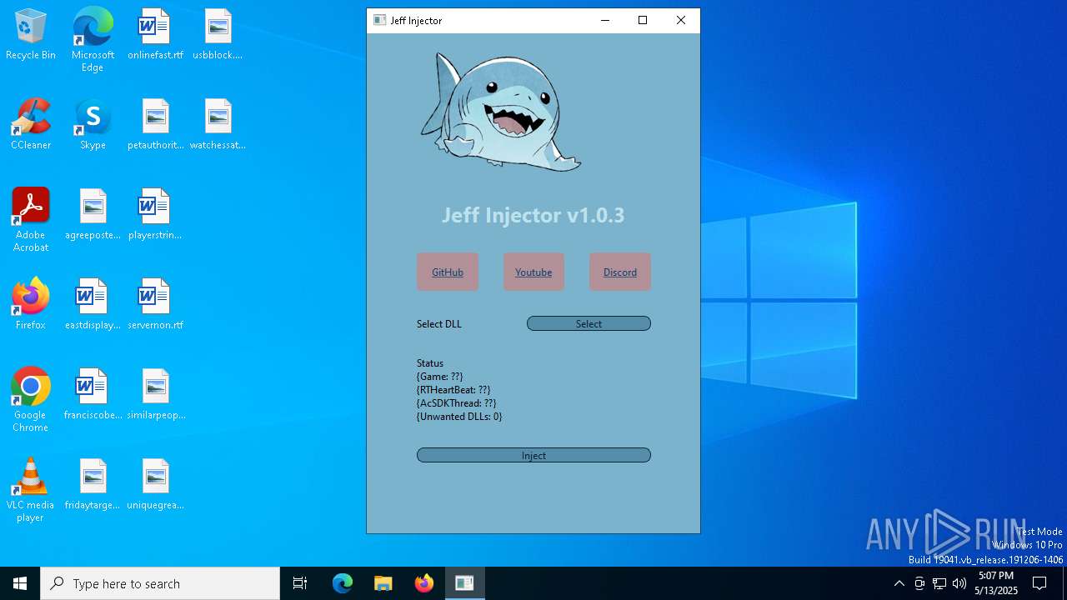Click the Jeff Injector v1.0.3 title text

(x=533, y=215)
